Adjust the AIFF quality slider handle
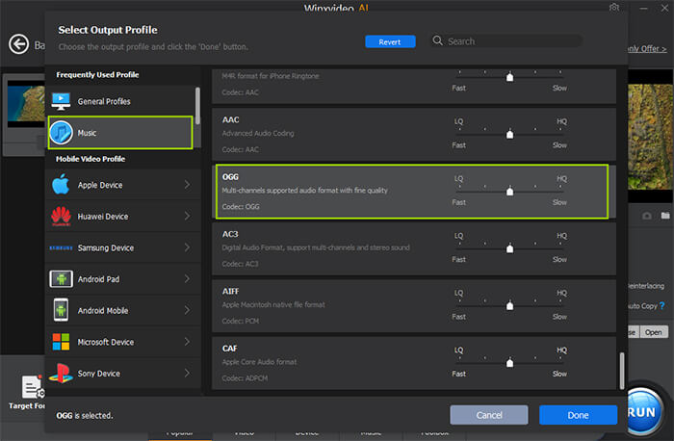 click(509, 305)
